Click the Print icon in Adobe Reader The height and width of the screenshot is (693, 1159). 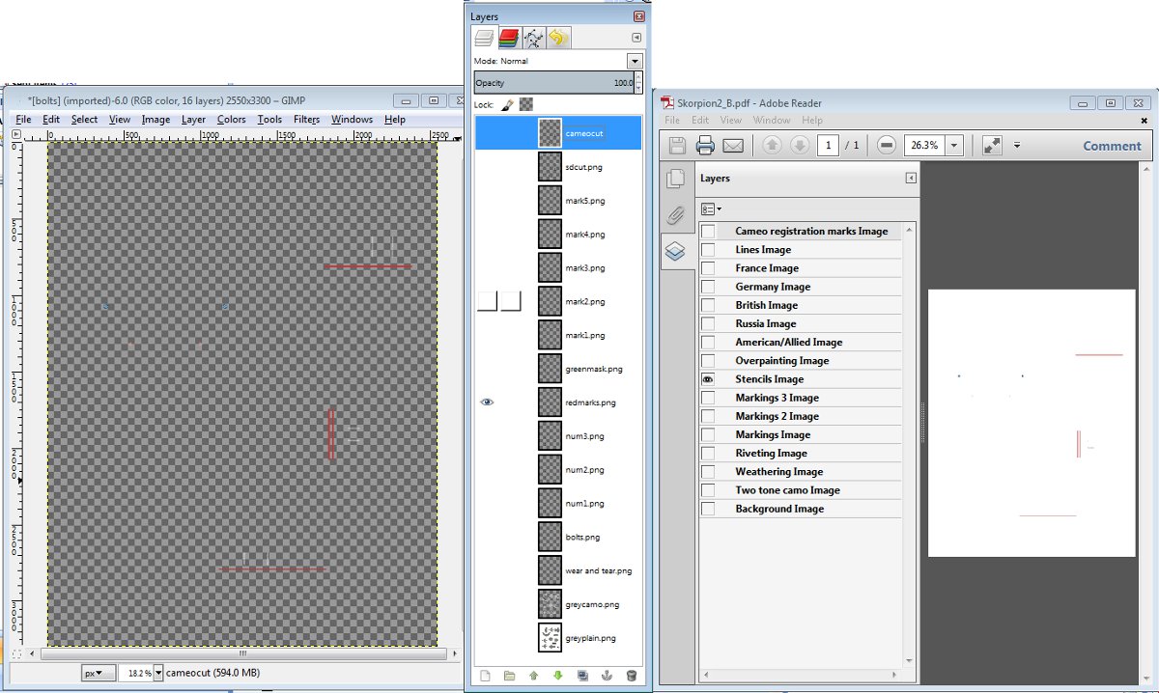[x=705, y=146]
